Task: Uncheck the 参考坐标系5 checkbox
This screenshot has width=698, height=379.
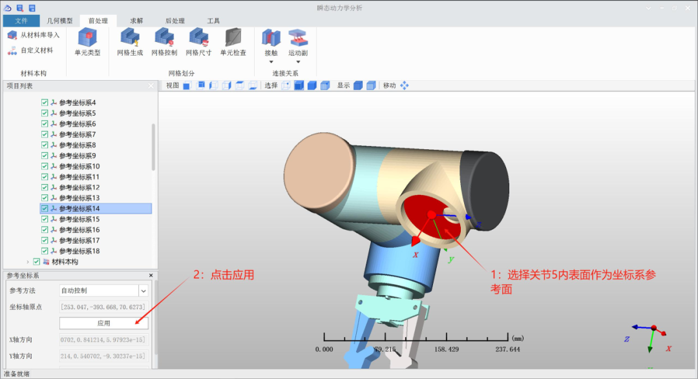Action: [x=45, y=113]
